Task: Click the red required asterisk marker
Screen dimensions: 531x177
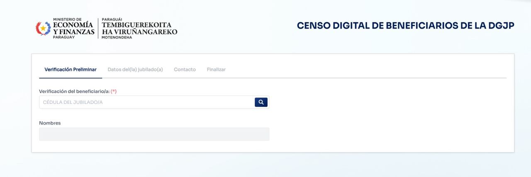Action: pos(114,91)
